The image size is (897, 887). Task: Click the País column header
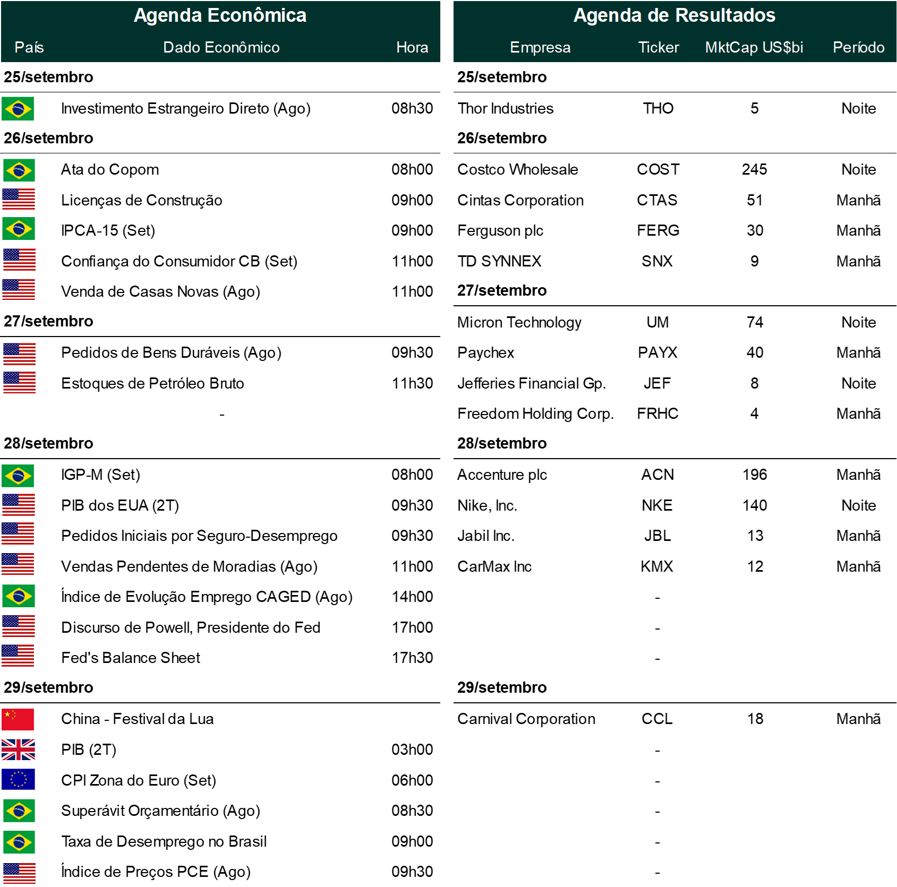[x=29, y=47]
